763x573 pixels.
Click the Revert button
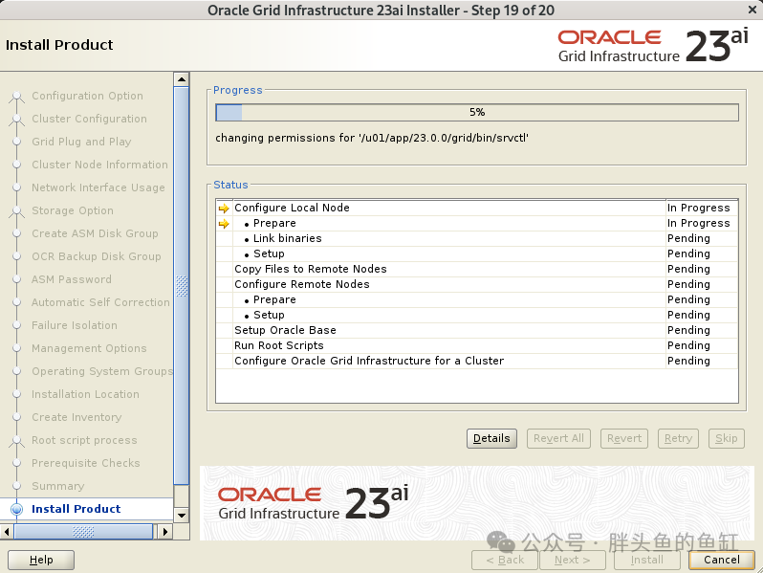pyautogui.click(x=624, y=439)
